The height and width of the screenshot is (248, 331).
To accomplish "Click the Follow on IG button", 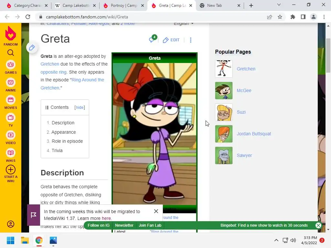I will tap(99, 225).
